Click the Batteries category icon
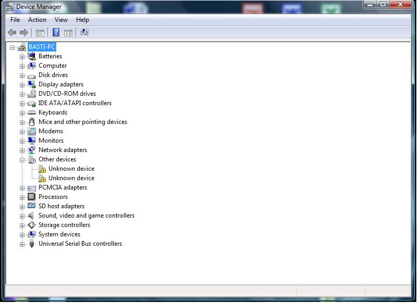 pos(32,56)
